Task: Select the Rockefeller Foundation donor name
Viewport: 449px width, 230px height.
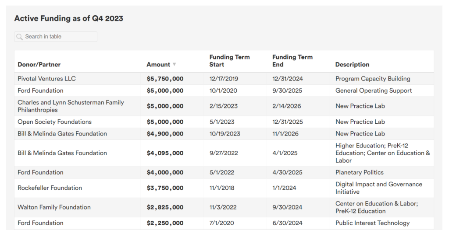Action: [50, 188]
